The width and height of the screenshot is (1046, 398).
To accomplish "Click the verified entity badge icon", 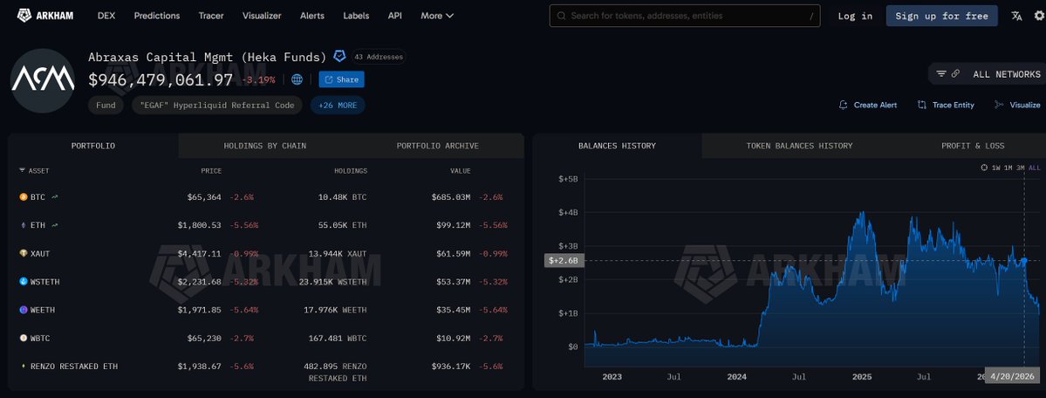I will tap(339, 56).
